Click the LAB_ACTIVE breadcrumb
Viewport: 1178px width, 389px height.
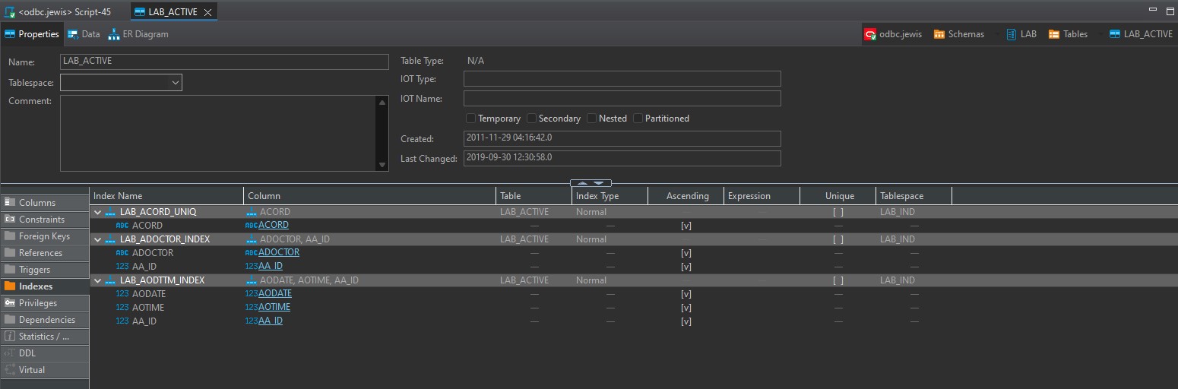(1141, 34)
